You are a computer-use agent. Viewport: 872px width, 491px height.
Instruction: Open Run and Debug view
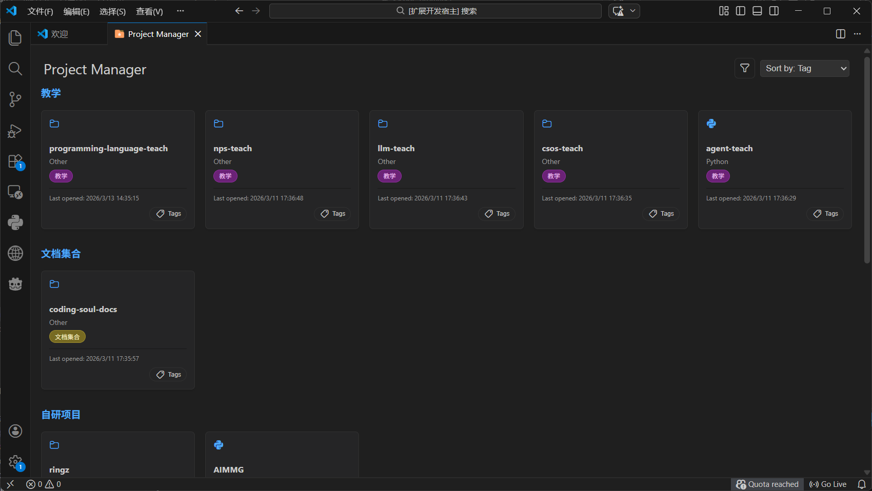[15, 131]
